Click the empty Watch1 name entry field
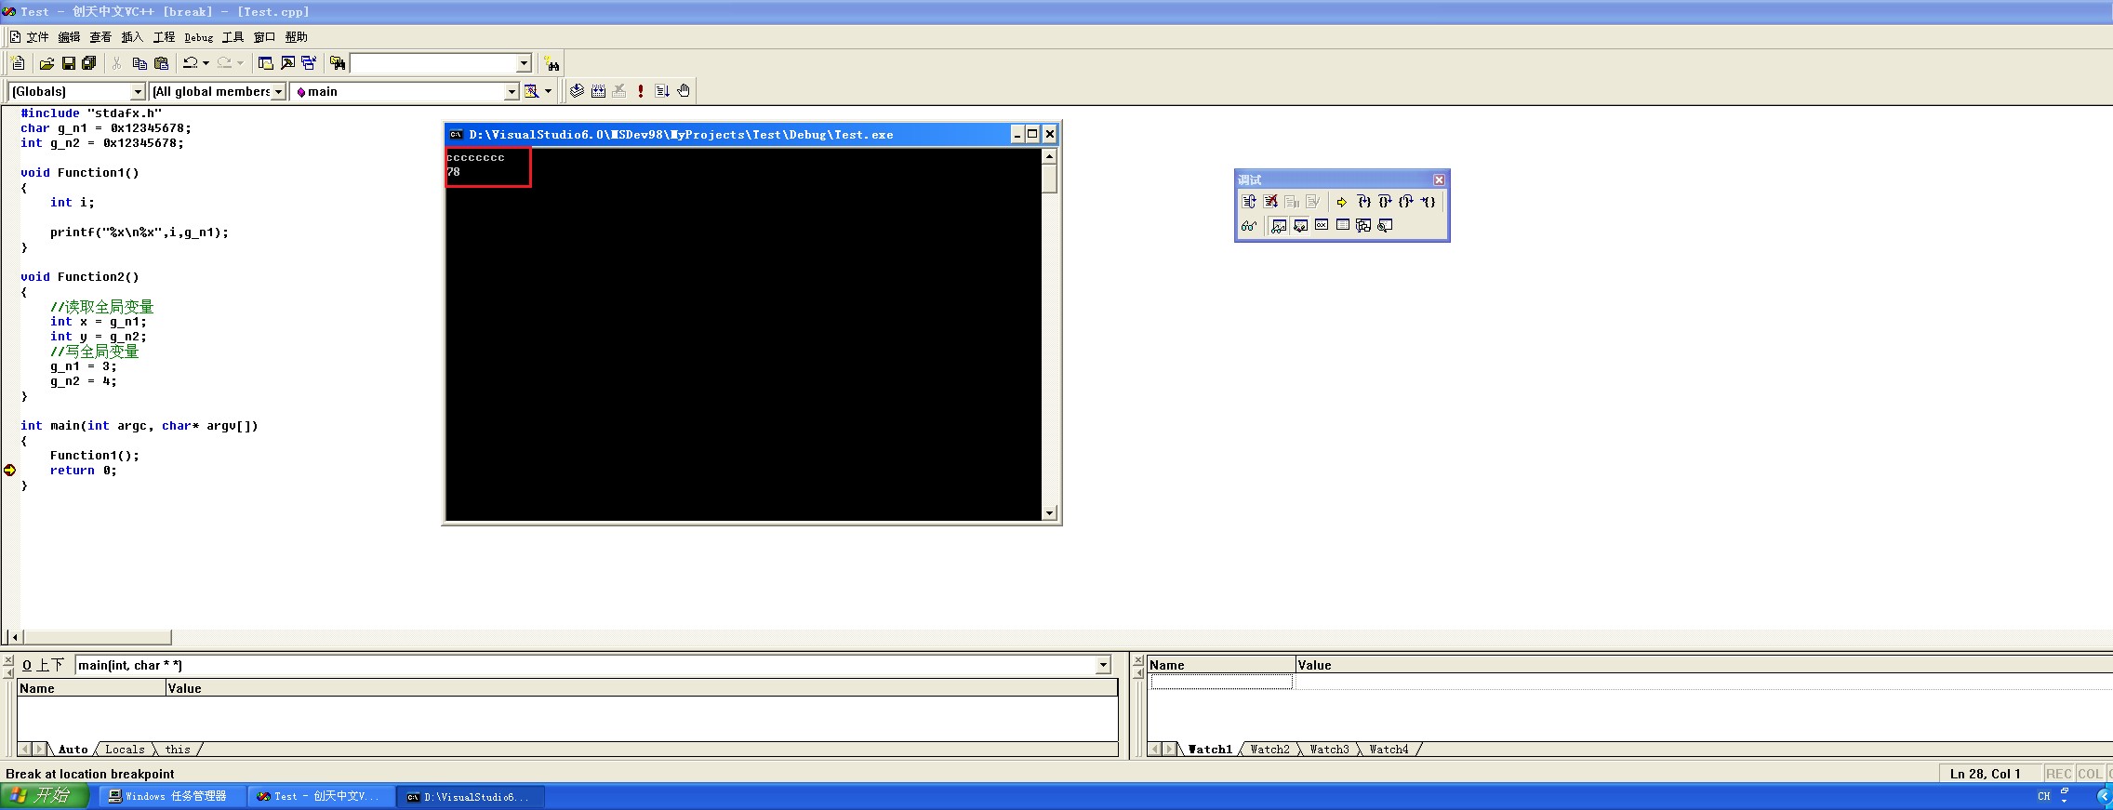Viewport: 2113px width, 810px height. 1221,683
